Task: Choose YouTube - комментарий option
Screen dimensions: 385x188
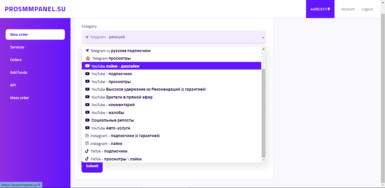Action: coord(171,105)
